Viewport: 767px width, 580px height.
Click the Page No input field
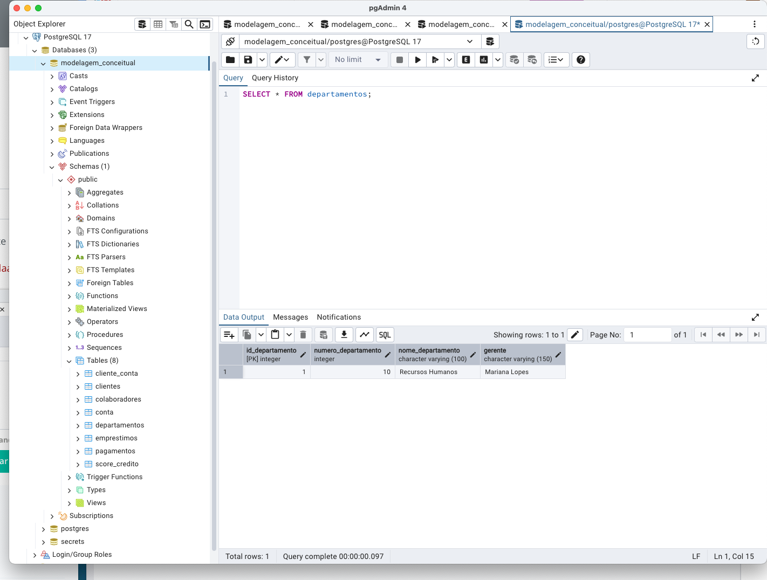[647, 335]
